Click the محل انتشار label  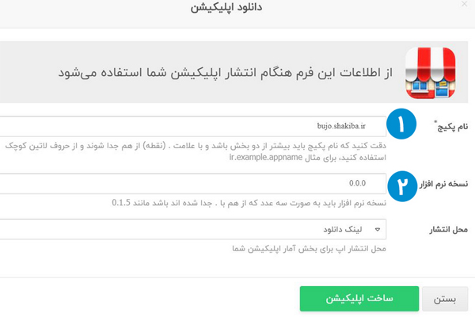click(447, 229)
